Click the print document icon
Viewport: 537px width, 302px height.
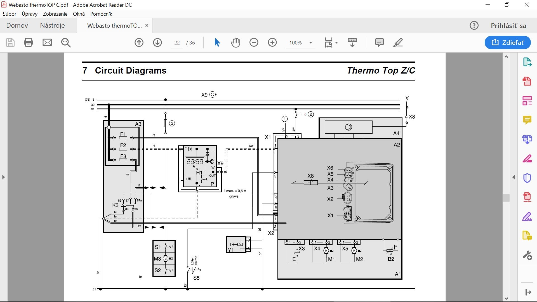pos(28,43)
